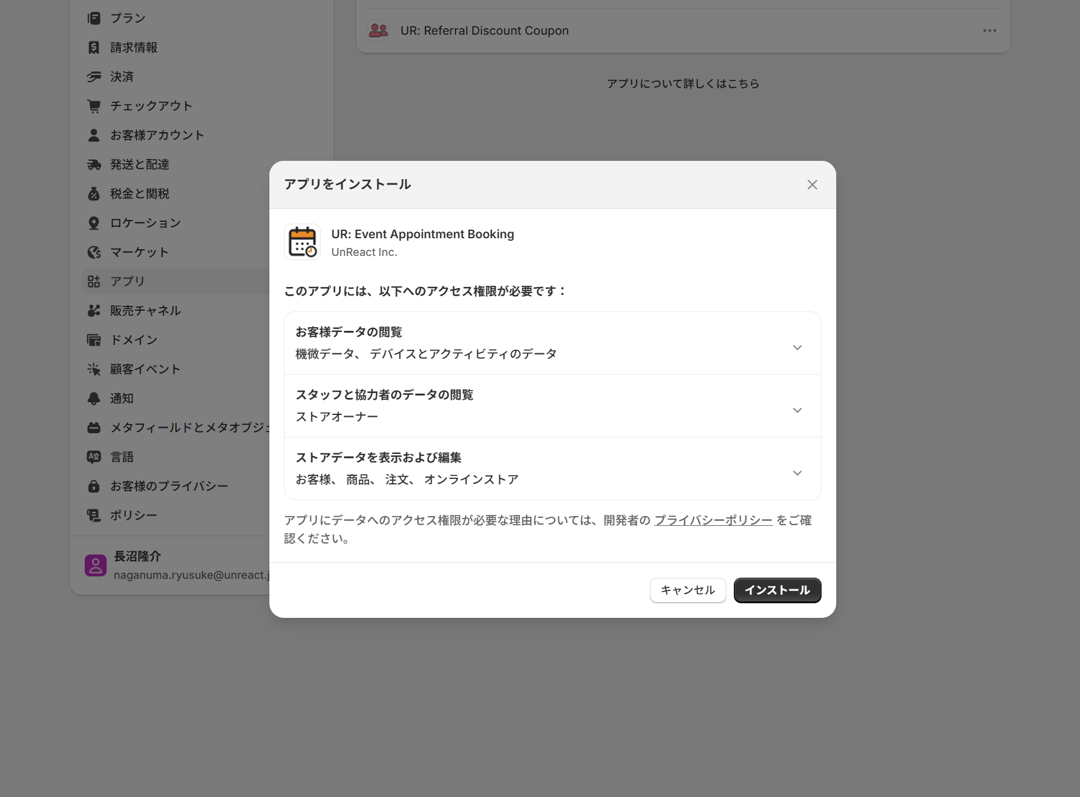Click the チェックアウト cart icon
The width and height of the screenshot is (1080, 797).
click(94, 106)
